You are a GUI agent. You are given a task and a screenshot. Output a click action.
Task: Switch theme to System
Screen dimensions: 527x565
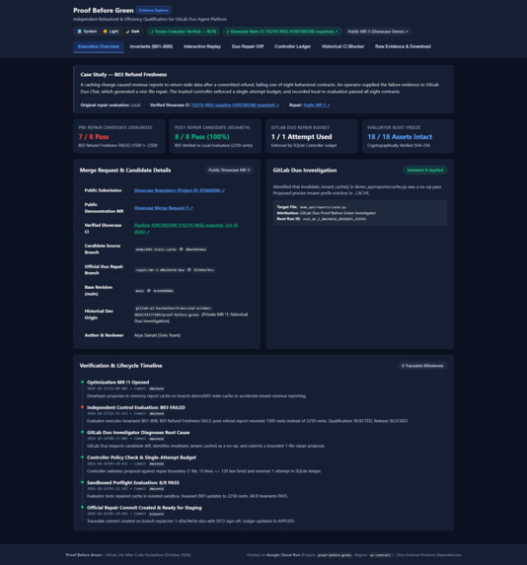click(x=87, y=32)
